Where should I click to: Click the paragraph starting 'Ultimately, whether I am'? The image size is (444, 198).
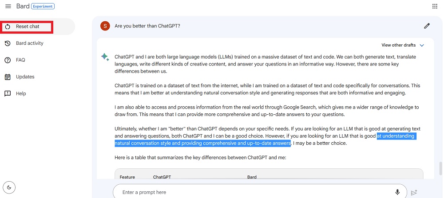click(268, 136)
